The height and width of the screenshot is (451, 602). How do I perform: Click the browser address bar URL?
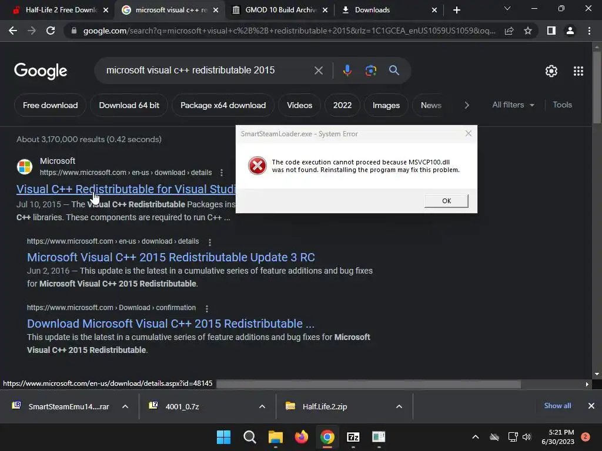click(x=289, y=31)
